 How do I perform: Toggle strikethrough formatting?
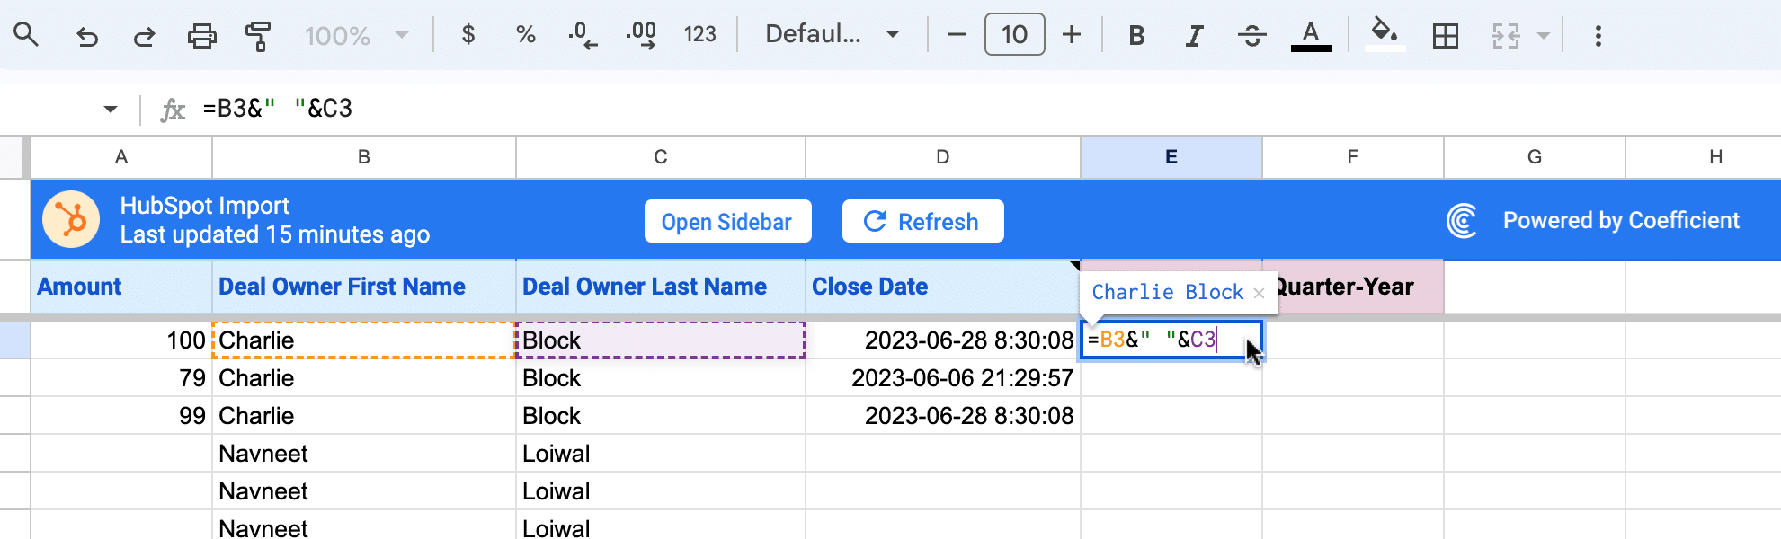(1251, 36)
